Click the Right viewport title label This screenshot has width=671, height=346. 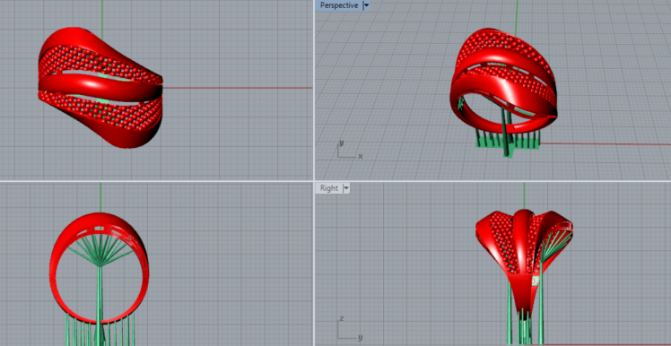329,188
